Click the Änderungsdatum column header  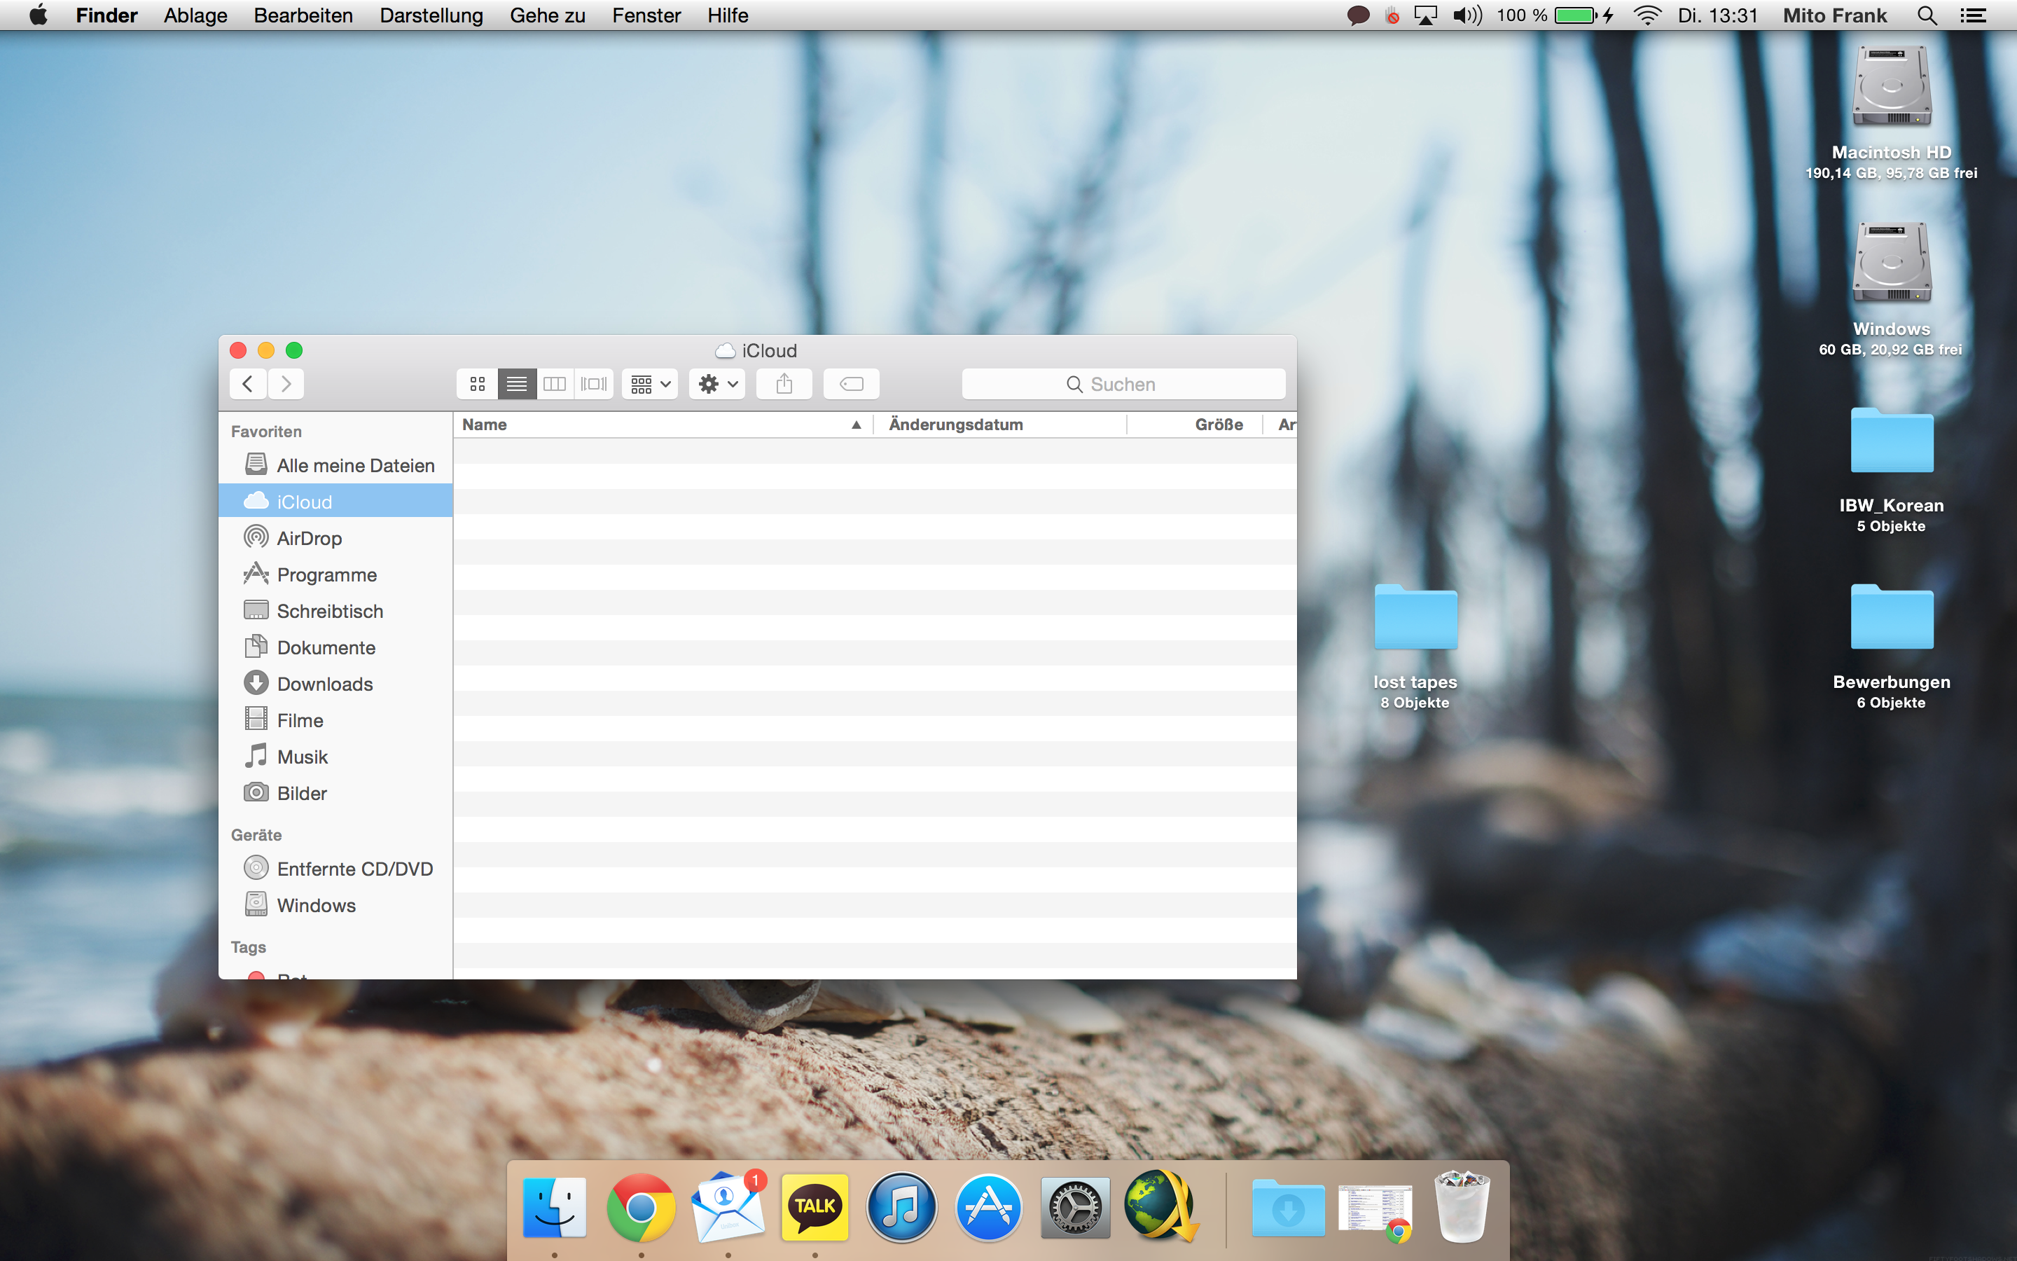pyautogui.click(x=955, y=425)
